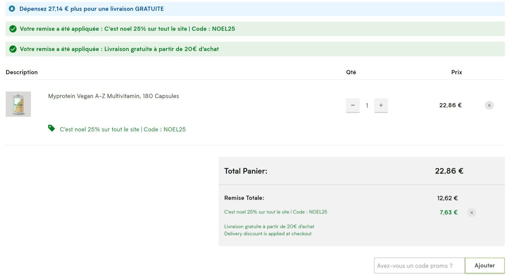This screenshot has width=509, height=276.
Task: Select 'Livraison gratuite à partir de 20€' in summary
Action: pos(269,227)
